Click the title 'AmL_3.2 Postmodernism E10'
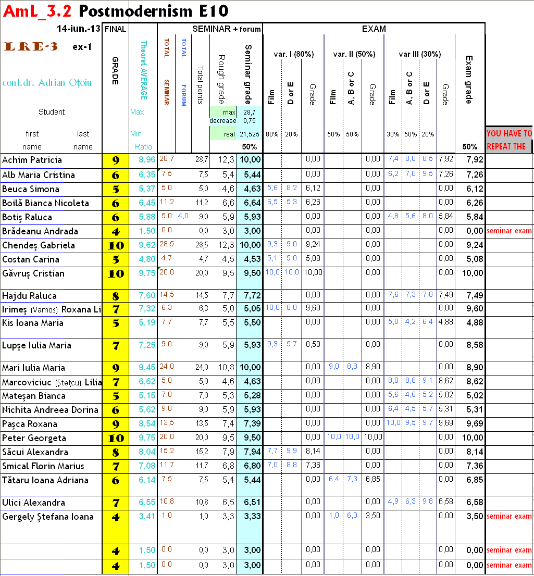534x576 pixels. 116,11
